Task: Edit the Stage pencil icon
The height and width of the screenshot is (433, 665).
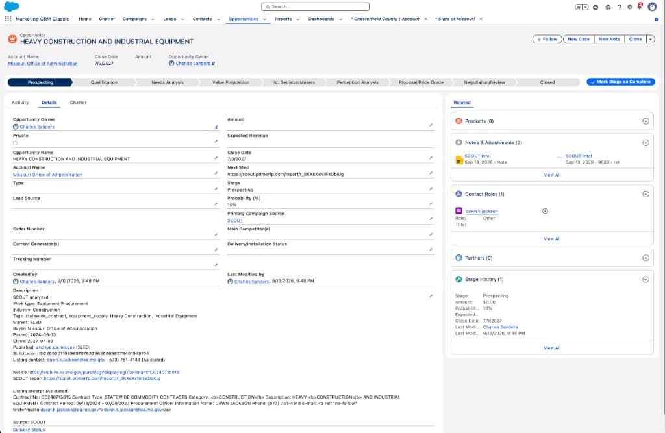Action: coord(431,189)
